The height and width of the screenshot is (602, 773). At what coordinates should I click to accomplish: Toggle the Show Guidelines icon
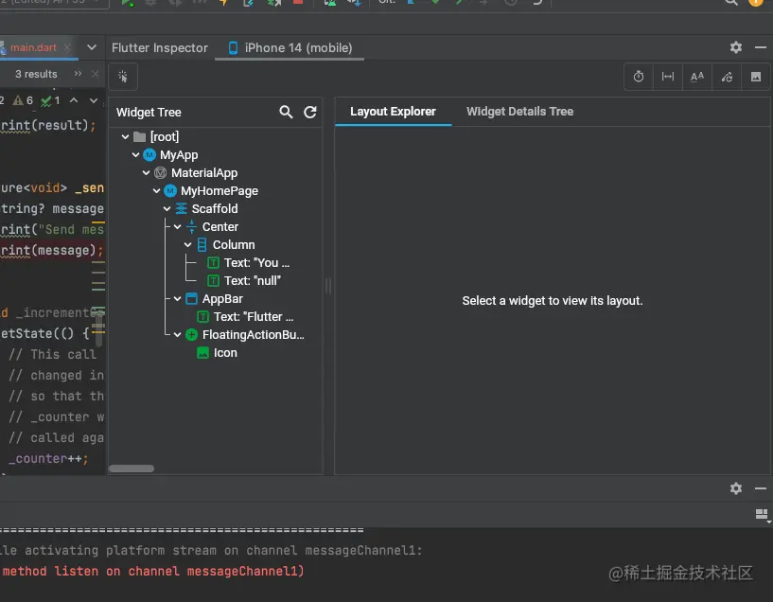[668, 77]
